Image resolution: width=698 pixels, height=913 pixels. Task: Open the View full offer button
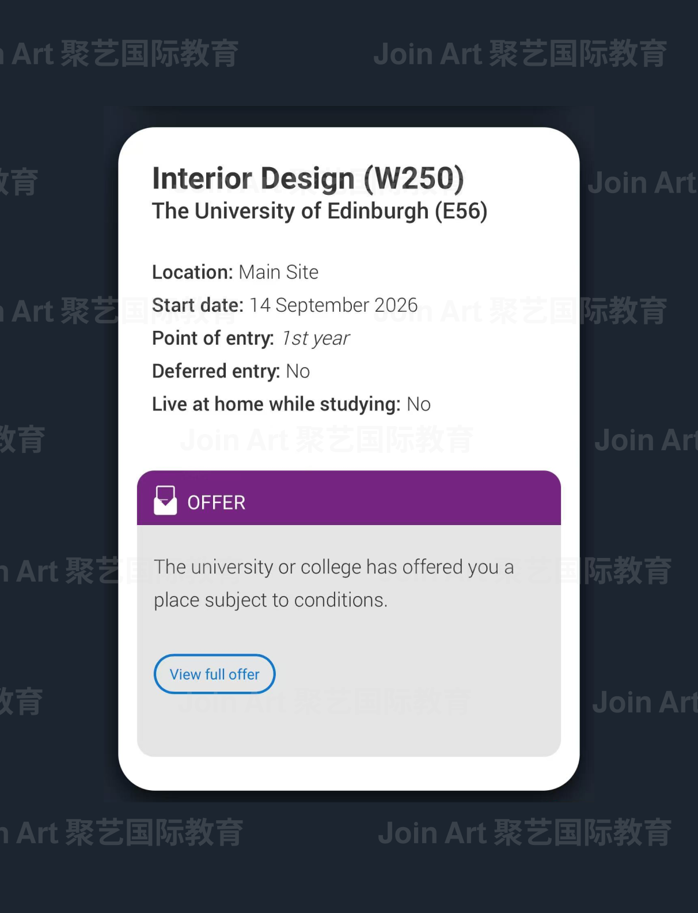point(214,674)
